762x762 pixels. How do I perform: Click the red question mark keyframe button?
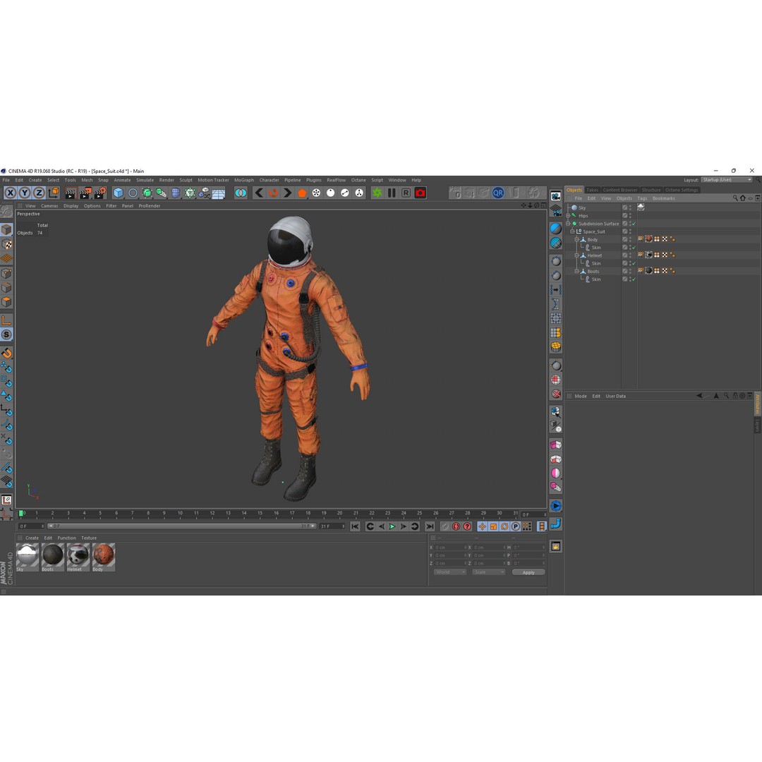pyautogui.click(x=467, y=527)
